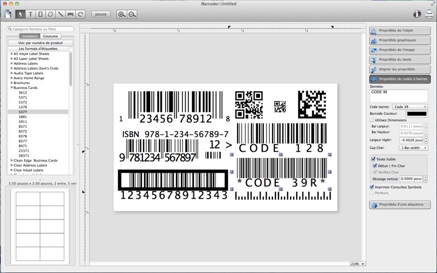This screenshot has width=437, height=273.
Task: Click the Largeur régler value field
Action: [411, 140]
